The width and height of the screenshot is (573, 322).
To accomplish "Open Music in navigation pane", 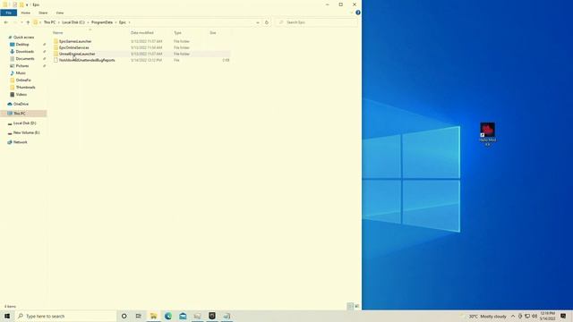I will 21,73.
